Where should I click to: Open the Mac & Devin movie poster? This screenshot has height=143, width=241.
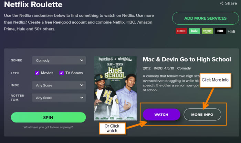pyautogui.click(x=115, y=88)
